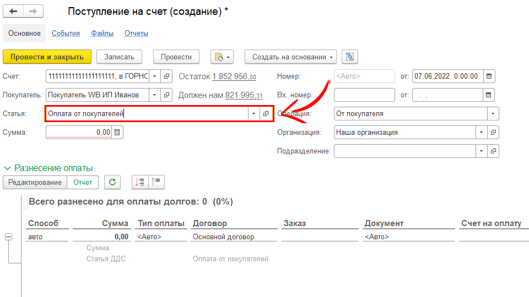Image resolution: width=529 pixels, height=297 pixels.
Task: Switch to Редактирование mode
Action: click(34, 182)
